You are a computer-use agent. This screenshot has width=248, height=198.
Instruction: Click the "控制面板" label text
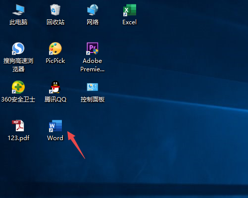[93, 99]
